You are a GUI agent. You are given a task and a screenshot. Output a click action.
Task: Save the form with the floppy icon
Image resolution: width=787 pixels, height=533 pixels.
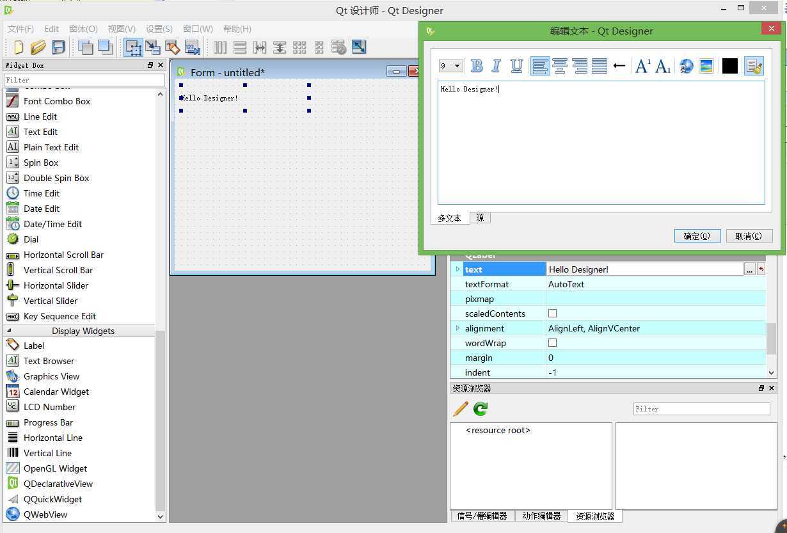(x=58, y=47)
